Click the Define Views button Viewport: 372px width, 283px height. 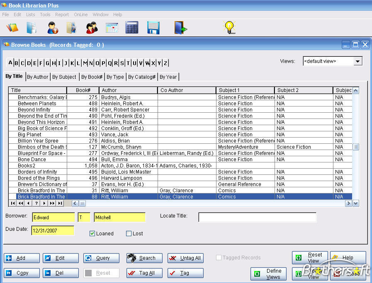[268, 274]
